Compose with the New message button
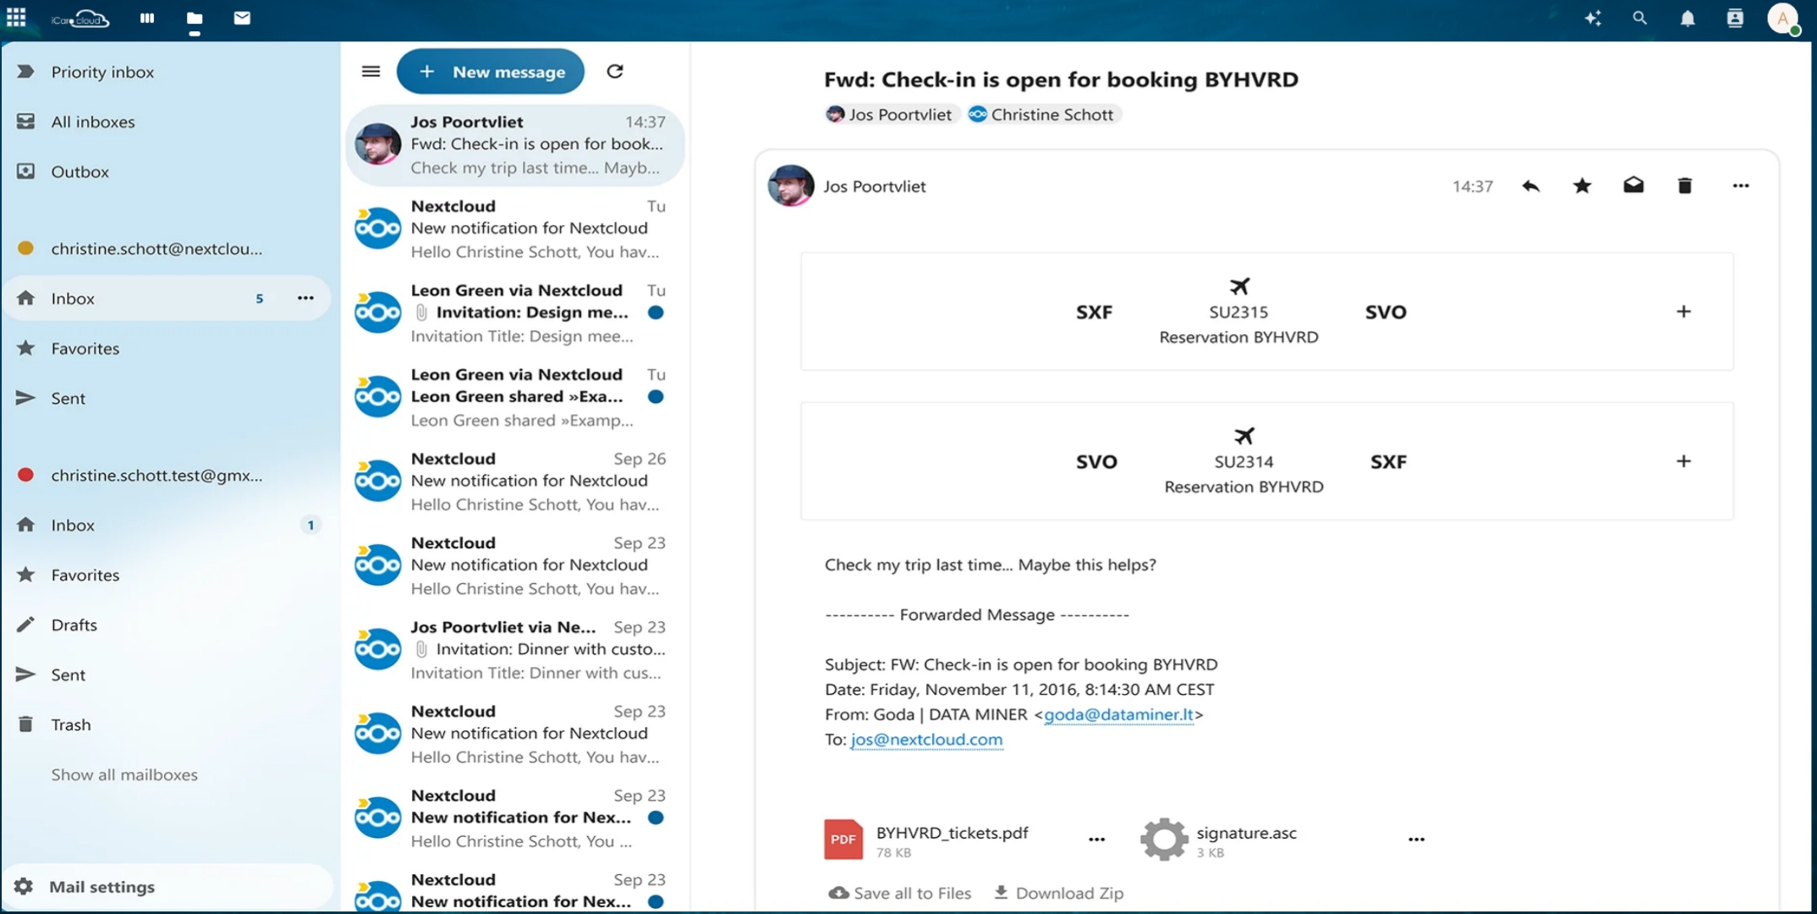Viewport: 1817px width, 914px height. [491, 72]
